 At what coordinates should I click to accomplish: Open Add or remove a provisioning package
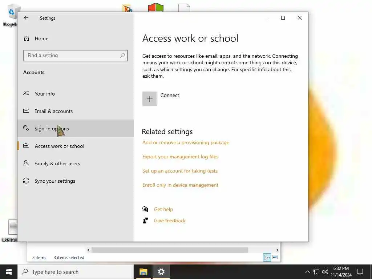186,142
